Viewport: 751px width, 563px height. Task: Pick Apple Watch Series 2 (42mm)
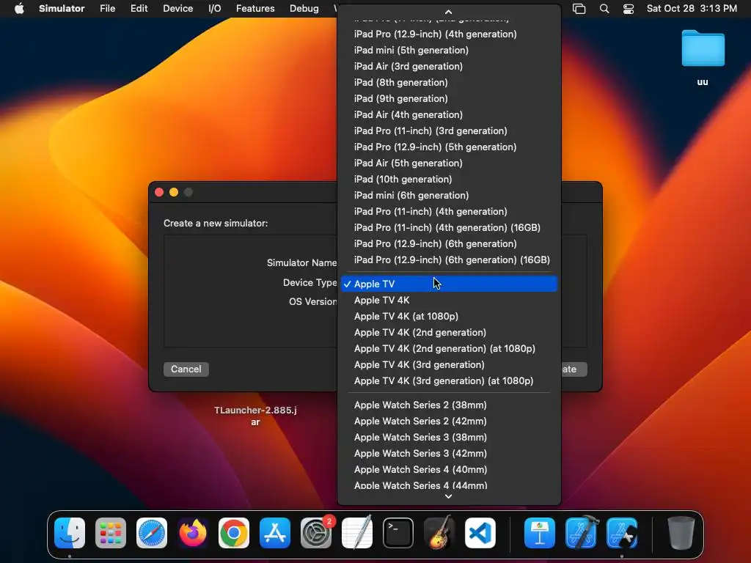449,422
